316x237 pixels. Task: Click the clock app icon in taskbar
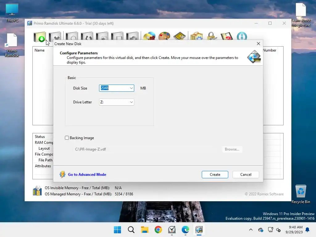(172, 230)
